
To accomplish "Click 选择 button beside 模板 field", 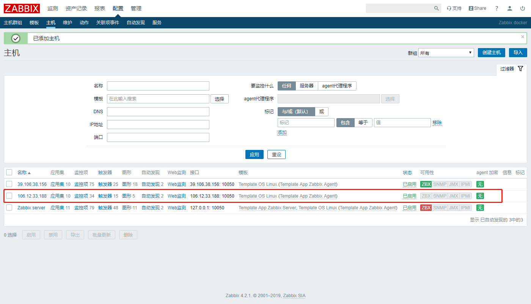I will pyautogui.click(x=220, y=99).
